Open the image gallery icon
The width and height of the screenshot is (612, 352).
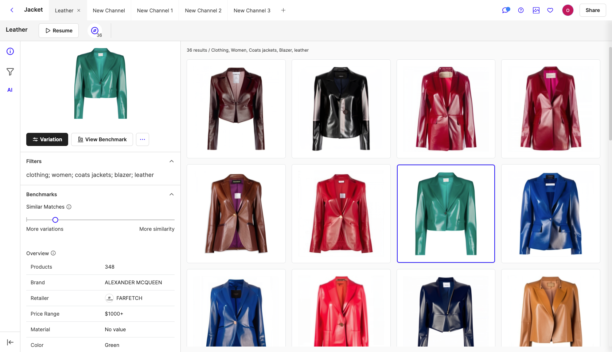point(536,10)
